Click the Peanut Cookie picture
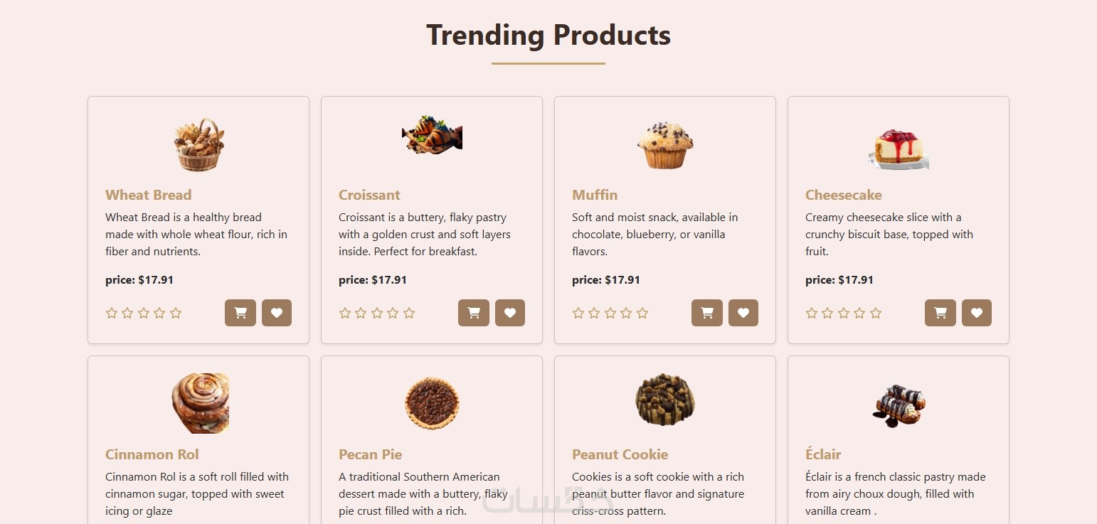 [x=665, y=400]
